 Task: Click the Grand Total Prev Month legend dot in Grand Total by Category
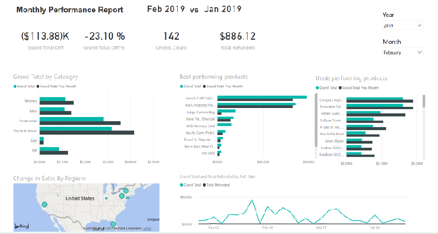tap(38, 87)
